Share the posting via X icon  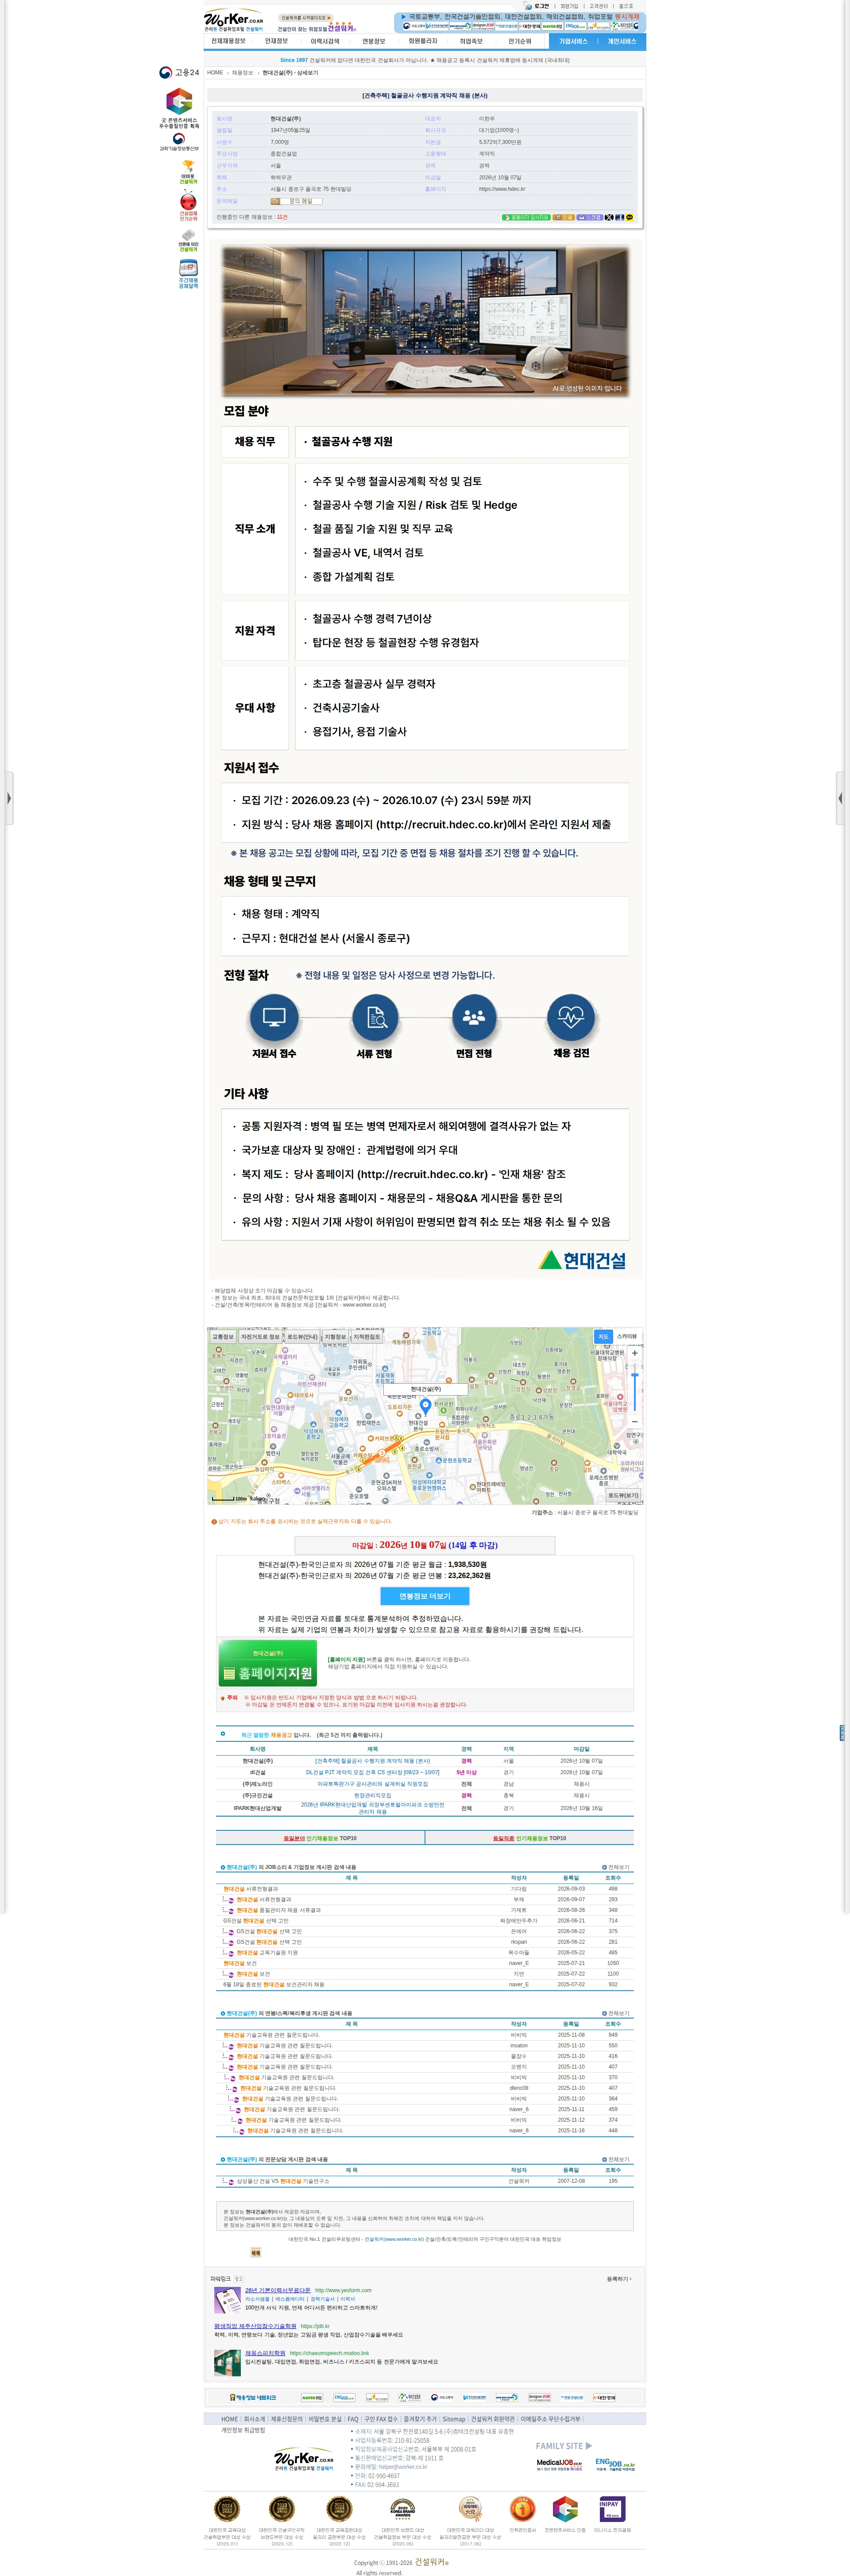[x=609, y=217]
